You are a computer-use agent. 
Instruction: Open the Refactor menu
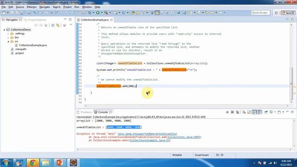click(x=32, y=7)
